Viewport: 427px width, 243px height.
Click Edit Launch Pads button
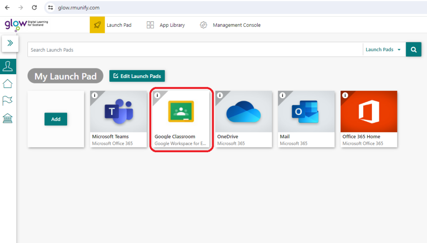(137, 76)
